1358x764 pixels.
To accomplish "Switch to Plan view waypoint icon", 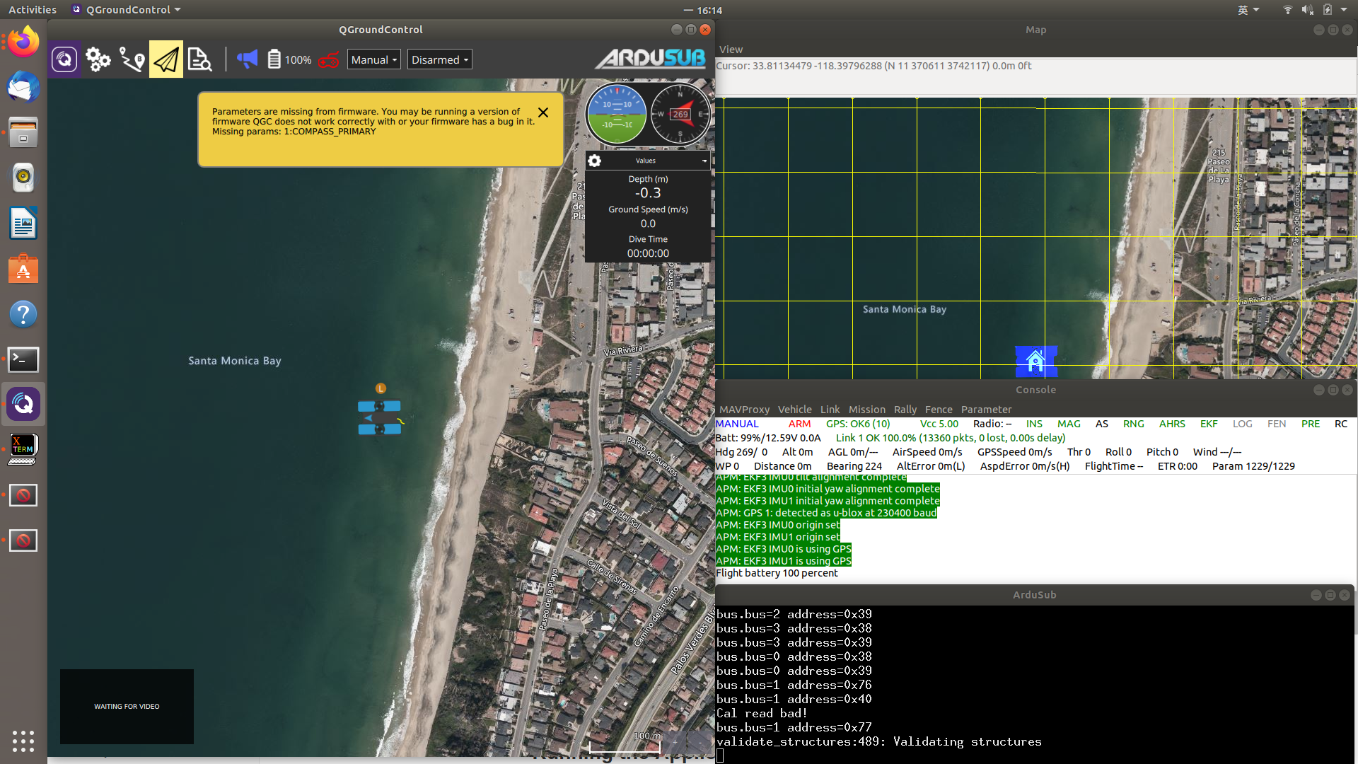I will [132, 59].
